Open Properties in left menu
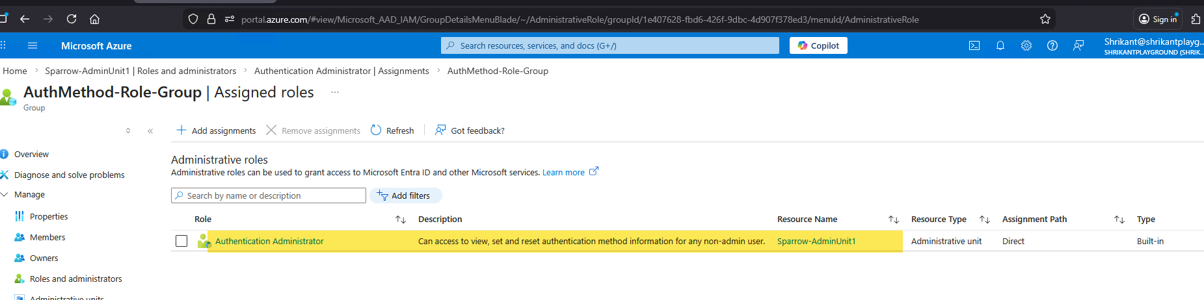 tap(49, 216)
